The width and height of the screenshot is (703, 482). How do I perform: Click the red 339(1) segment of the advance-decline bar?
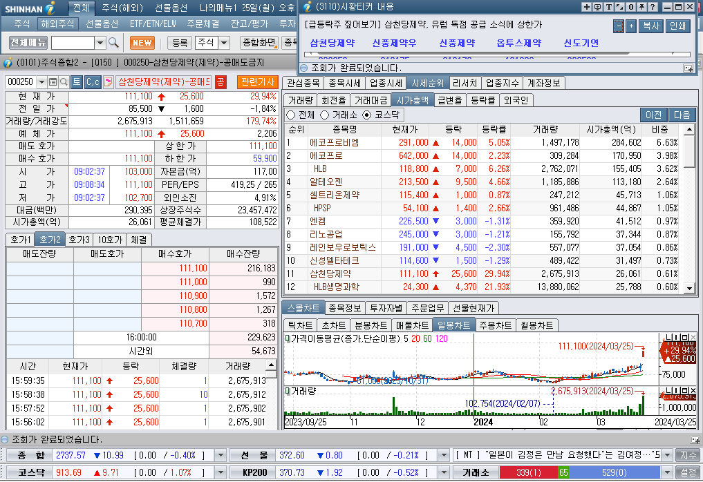529,472
